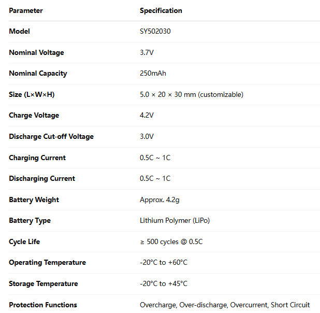320x313 pixels.
Task: Select the 5.0 × 20 × 30 mm size text
Action: (168, 95)
